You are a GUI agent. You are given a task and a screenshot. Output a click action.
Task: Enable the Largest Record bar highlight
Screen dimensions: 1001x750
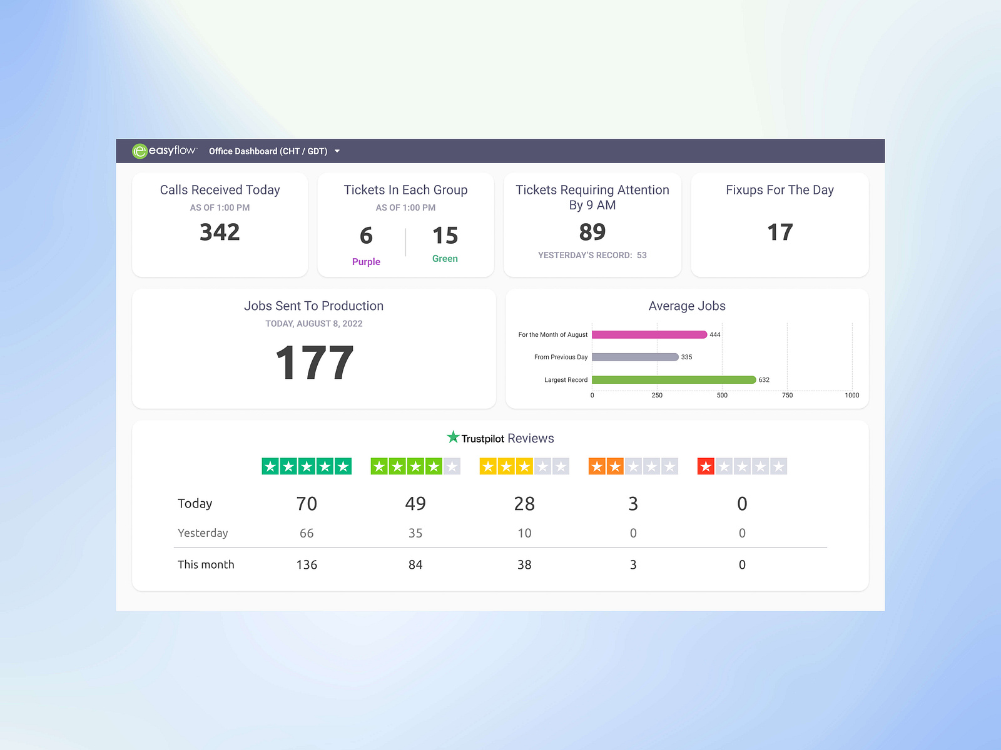673,379
